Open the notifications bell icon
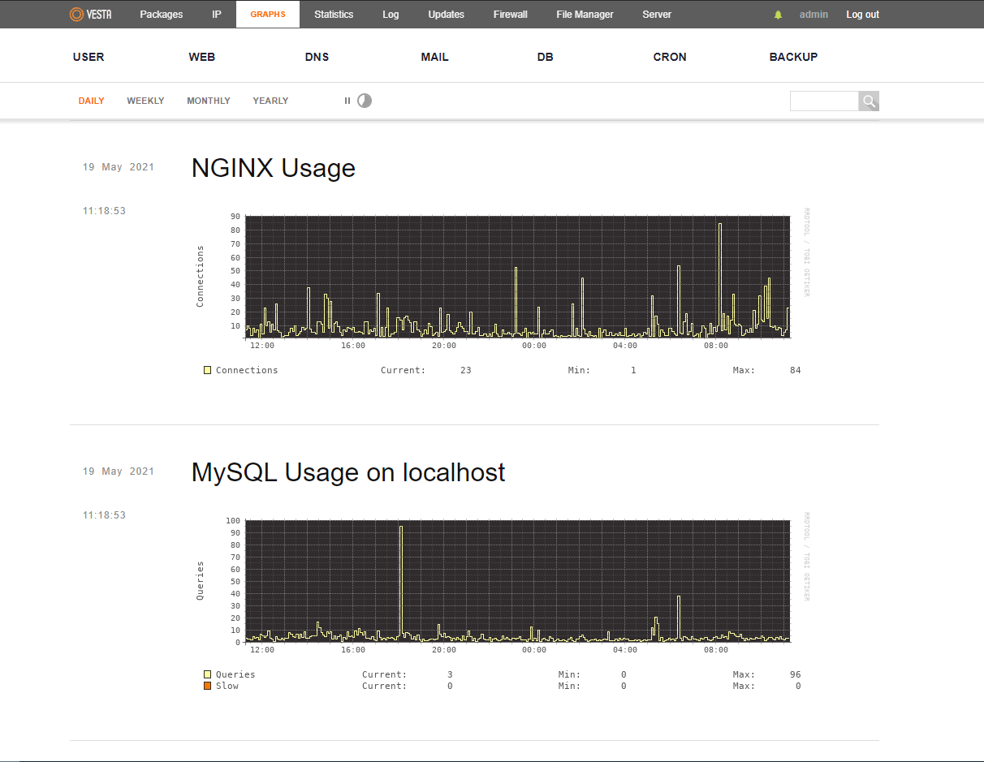 779,15
